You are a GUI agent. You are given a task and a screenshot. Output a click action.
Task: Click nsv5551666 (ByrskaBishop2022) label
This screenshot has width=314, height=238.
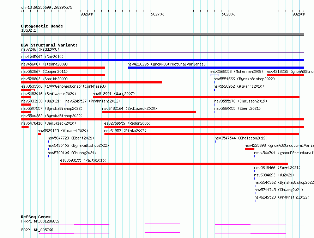coord(244,79)
